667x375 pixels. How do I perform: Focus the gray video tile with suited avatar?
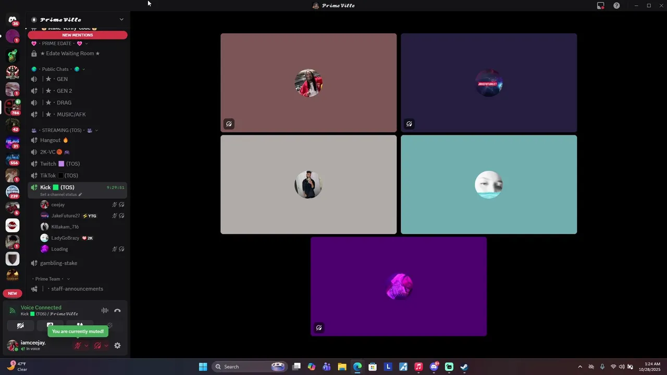pyautogui.click(x=308, y=184)
